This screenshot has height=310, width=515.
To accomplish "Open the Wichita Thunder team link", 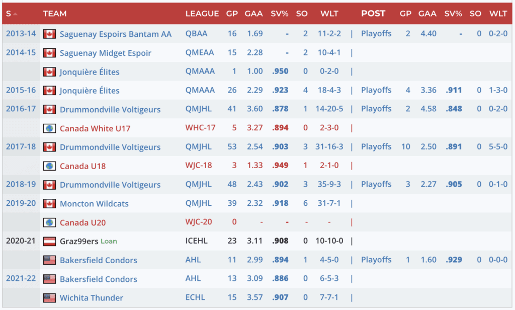I will coord(91,298).
